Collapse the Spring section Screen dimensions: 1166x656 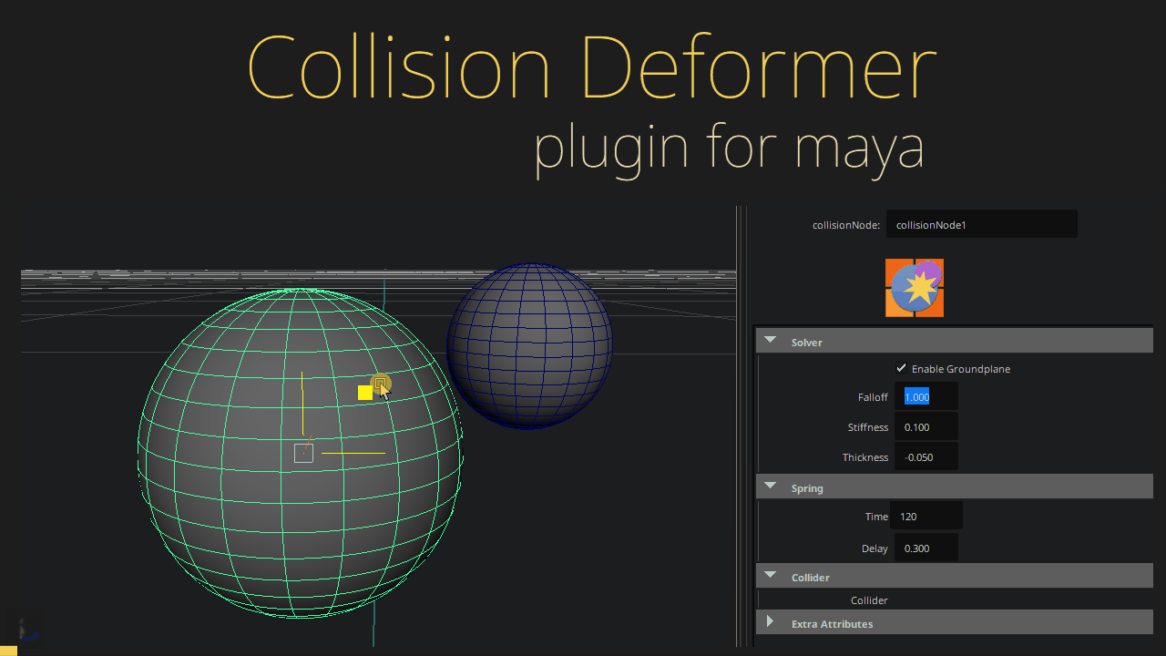771,487
